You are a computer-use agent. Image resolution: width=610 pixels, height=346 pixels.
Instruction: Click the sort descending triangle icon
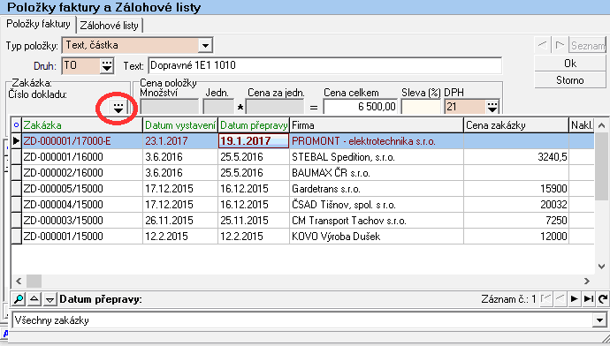50,299
